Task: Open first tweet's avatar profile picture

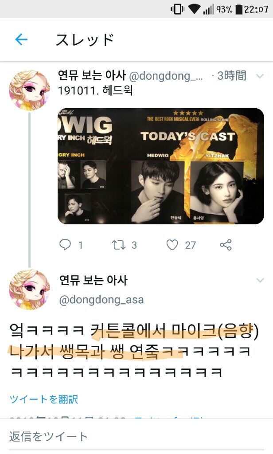Action: tap(30, 90)
